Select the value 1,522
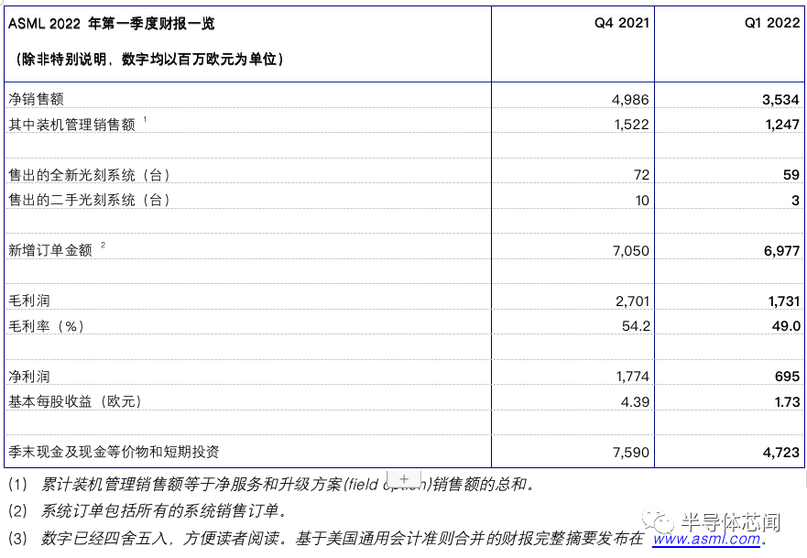This screenshot has width=807, height=558. (x=631, y=125)
